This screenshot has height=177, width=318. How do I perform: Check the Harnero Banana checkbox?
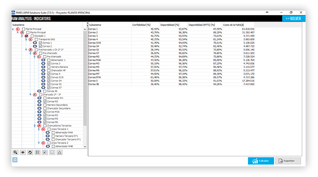coord(49,67)
